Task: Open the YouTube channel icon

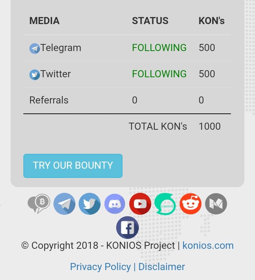Action: [x=140, y=204]
